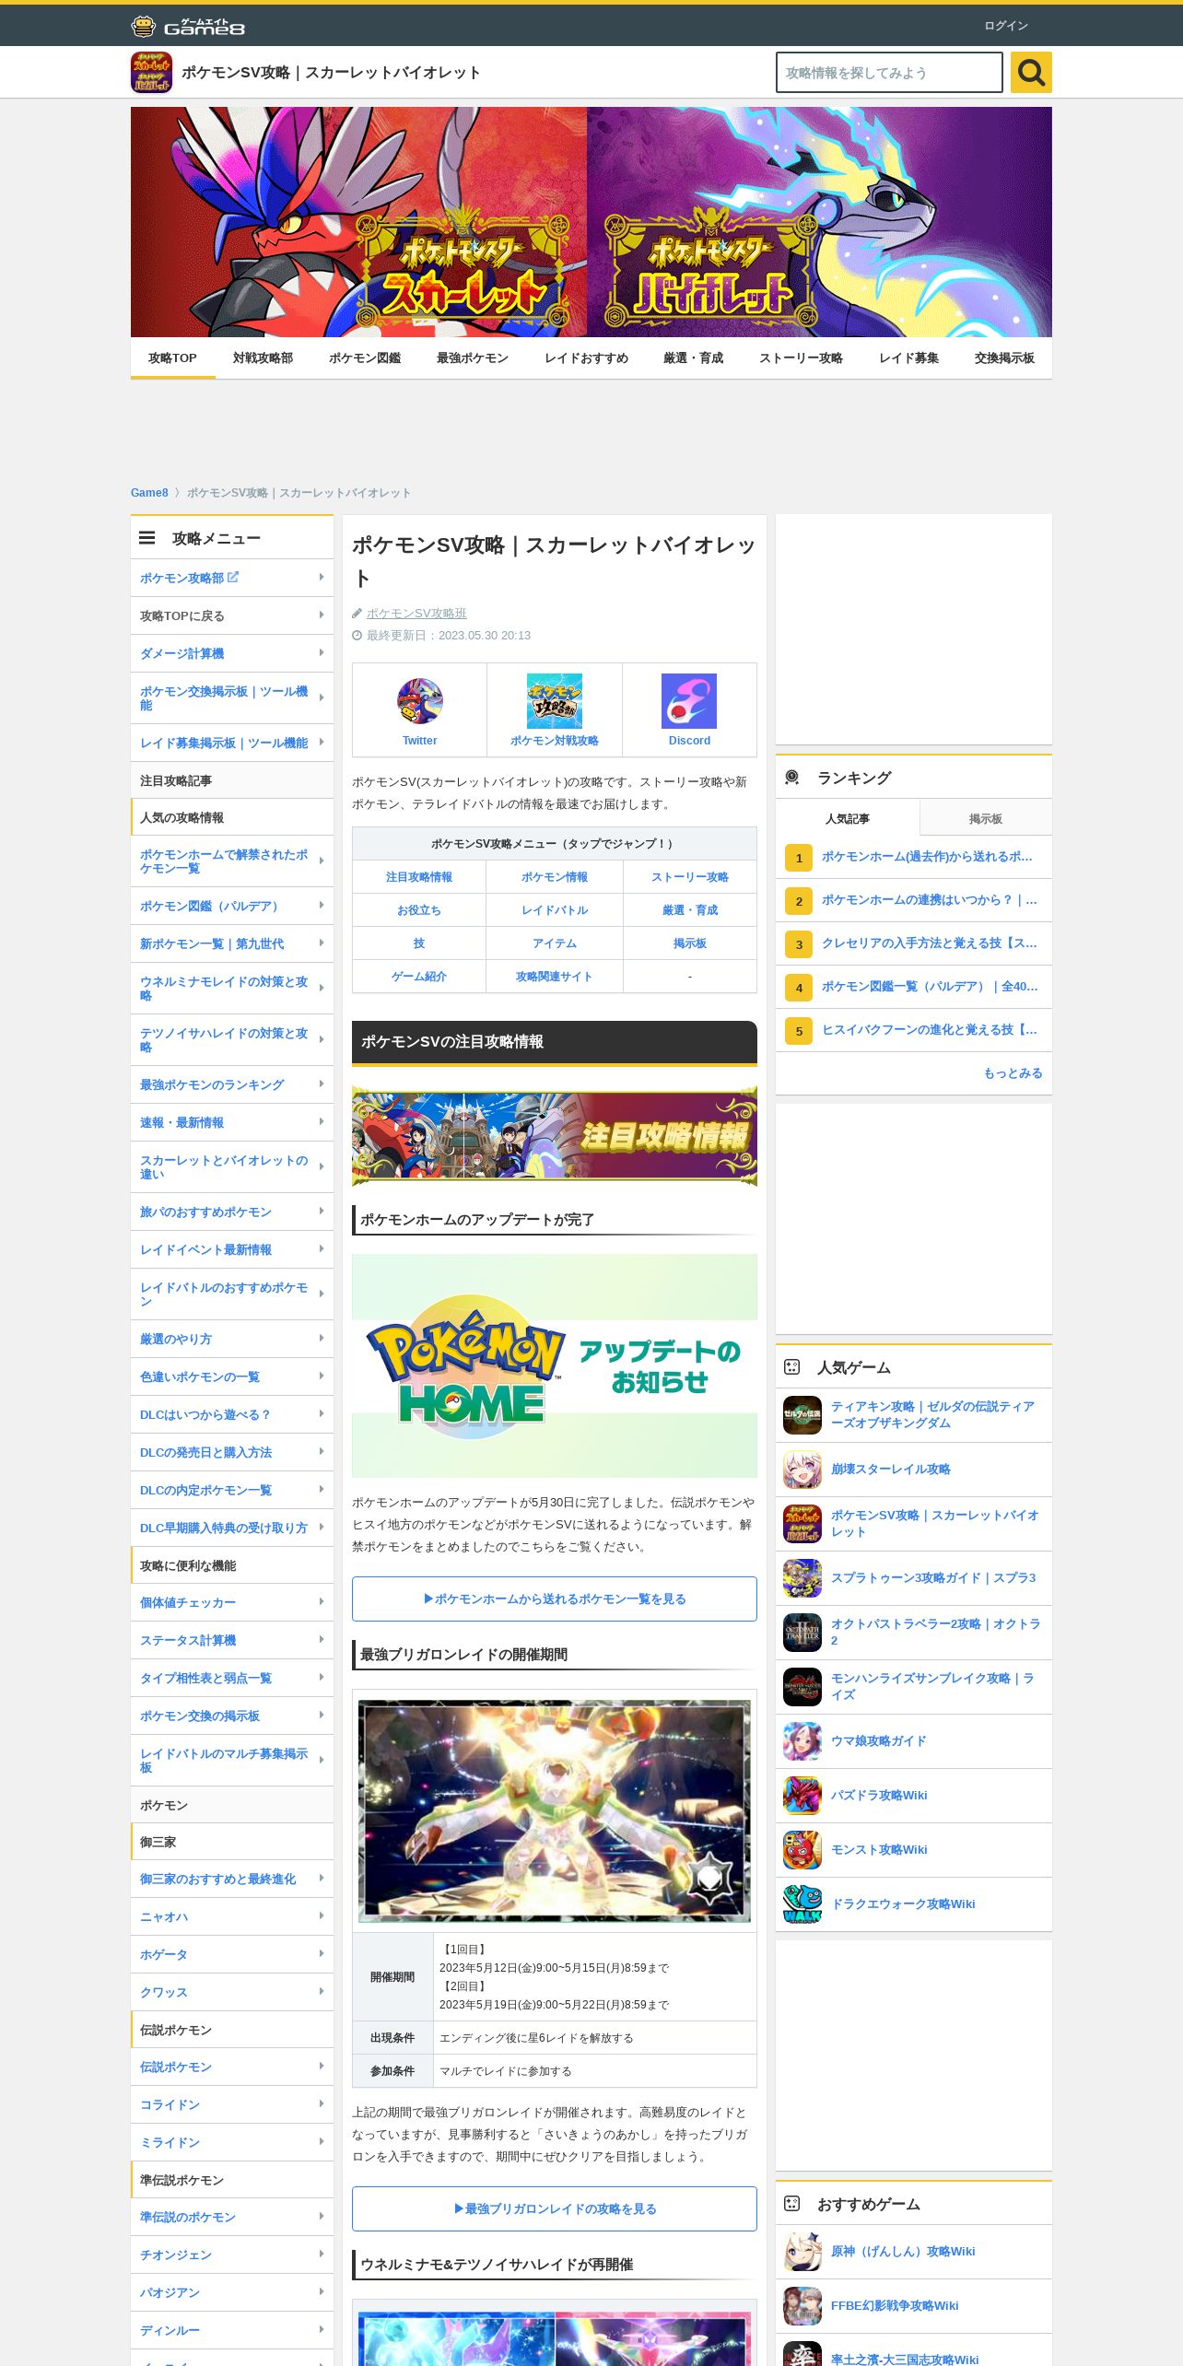Viewport: 1183px width, 2366px height.
Task: Click arrow on ニャオハ row
Action: (322, 1915)
